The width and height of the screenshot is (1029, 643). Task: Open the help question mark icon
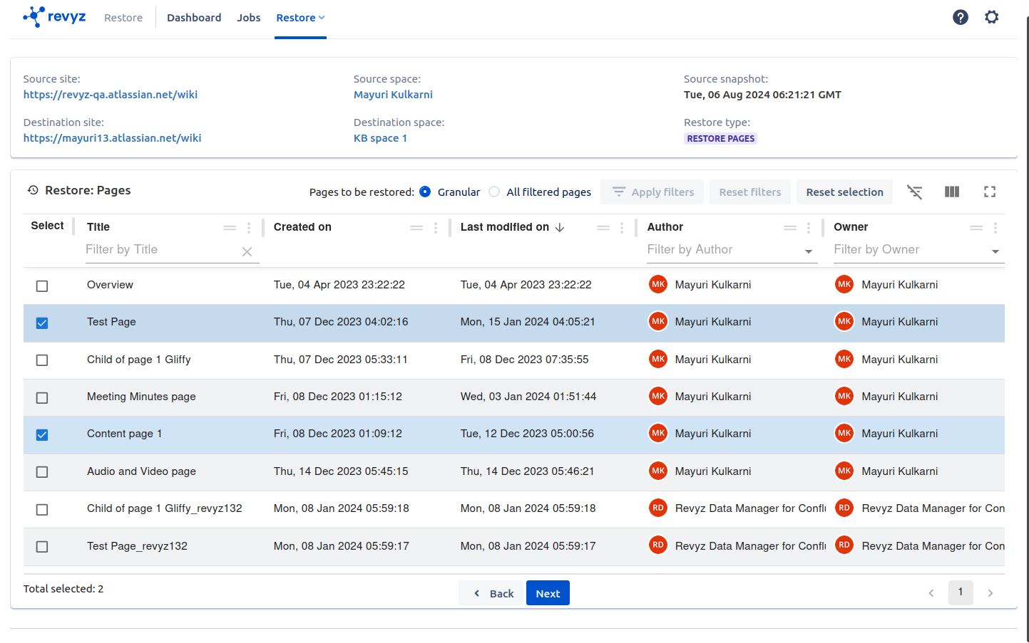pos(960,17)
